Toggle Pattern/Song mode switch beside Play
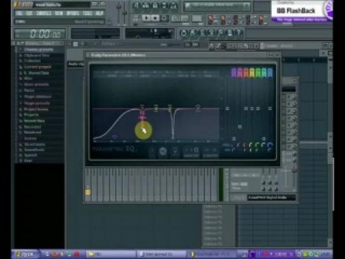The image size is (345, 259). tap(136, 18)
